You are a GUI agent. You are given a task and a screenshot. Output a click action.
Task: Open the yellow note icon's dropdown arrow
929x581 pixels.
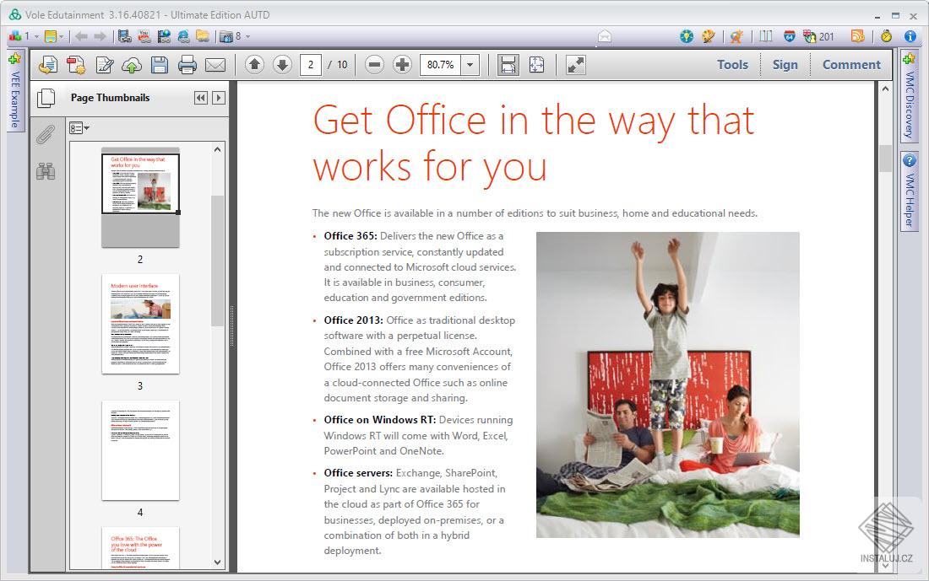pyautogui.click(x=61, y=37)
